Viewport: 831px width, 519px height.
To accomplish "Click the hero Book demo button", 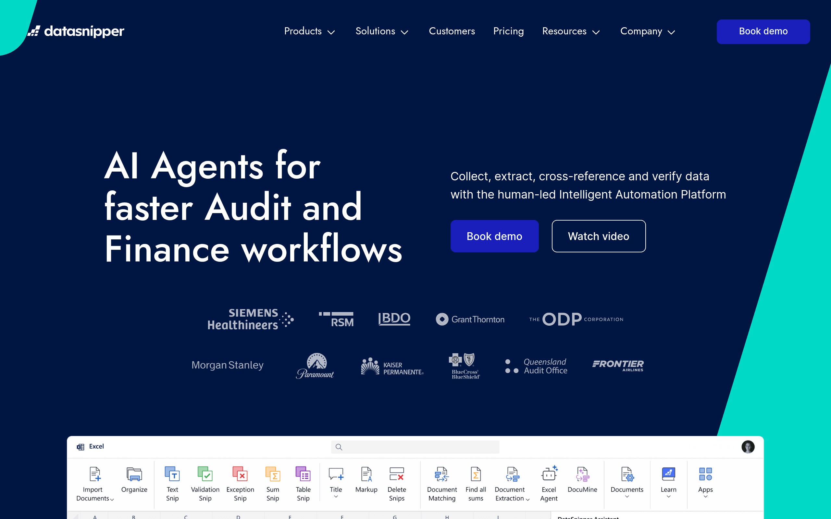I will [494, 236].
